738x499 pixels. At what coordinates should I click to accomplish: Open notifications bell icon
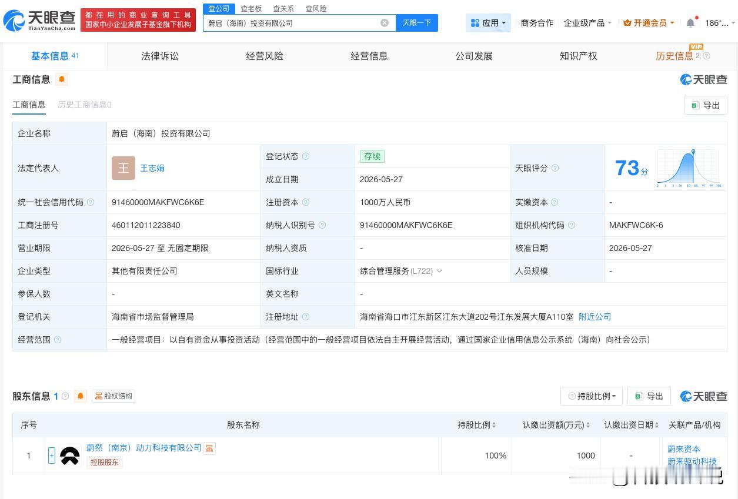(x=690, y=23)
